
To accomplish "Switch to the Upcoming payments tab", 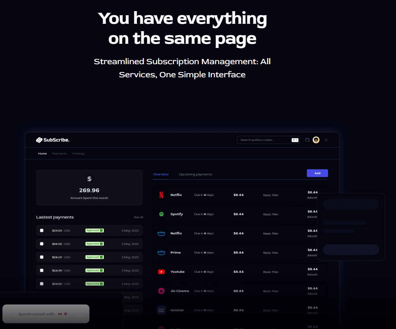I will tap(195, 175).
